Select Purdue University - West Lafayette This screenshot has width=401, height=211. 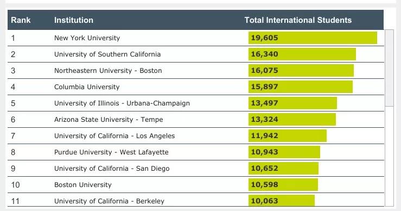pos(111,152)
